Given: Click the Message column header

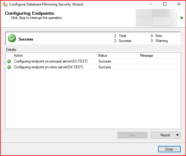Looking at the screenshot, I should (159, 55).
